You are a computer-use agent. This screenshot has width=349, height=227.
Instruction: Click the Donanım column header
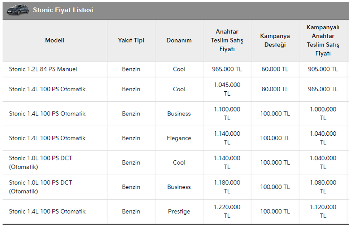coord(179,40)
